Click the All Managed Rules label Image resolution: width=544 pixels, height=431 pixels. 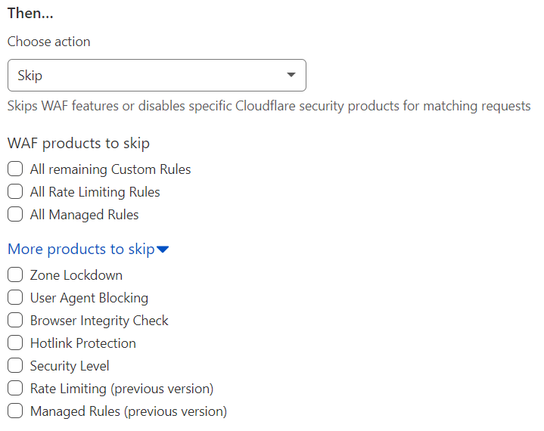pyautogui.click(x=84, y=215)
